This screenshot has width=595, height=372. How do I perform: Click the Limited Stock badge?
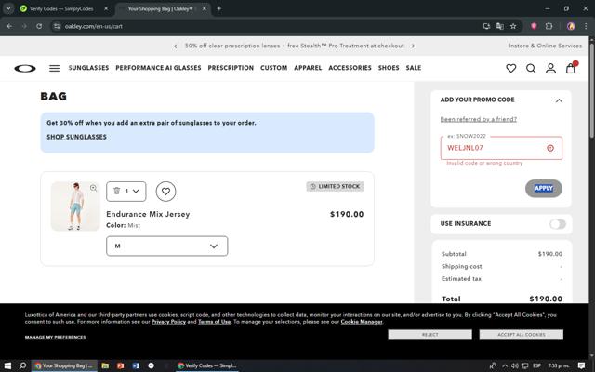(x=336, y=186)
